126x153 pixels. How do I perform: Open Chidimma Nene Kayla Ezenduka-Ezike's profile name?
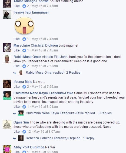tap(43, 93)
